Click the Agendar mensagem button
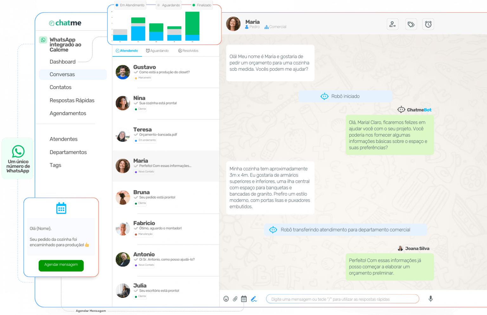Viewport: 487px width, 315px height. (61, 265)
